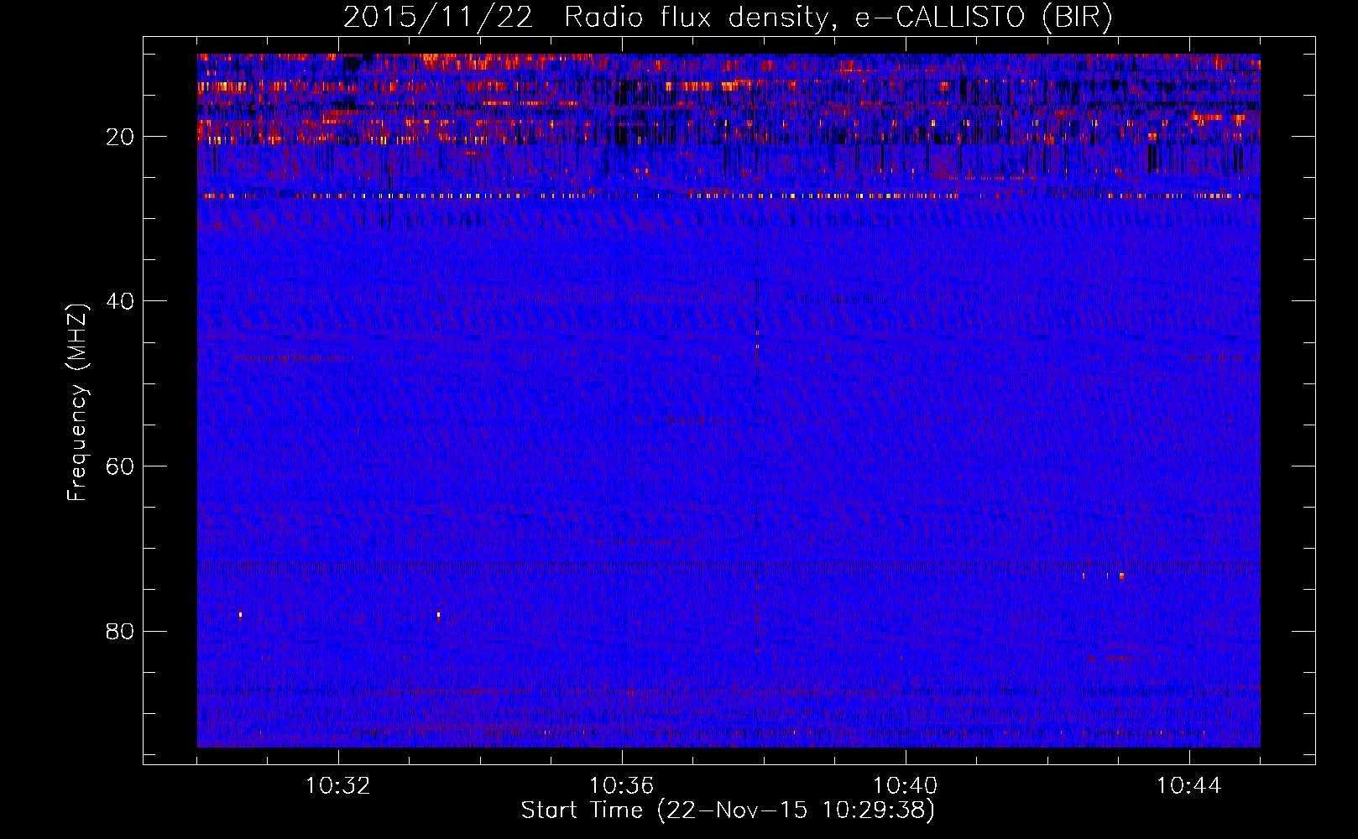Click the '10:40' time tick label

point(906,786)
